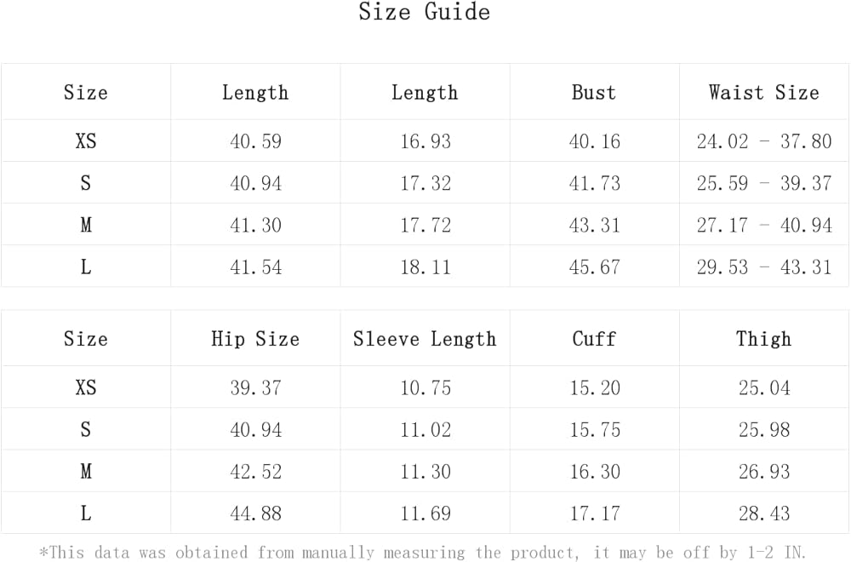Viewport: 851px width, 562px height.
Task: Click the Sleeve Length column header
Action: 425,339
